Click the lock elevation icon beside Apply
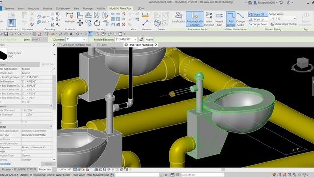Screen dimensions: 314x177 141,39
